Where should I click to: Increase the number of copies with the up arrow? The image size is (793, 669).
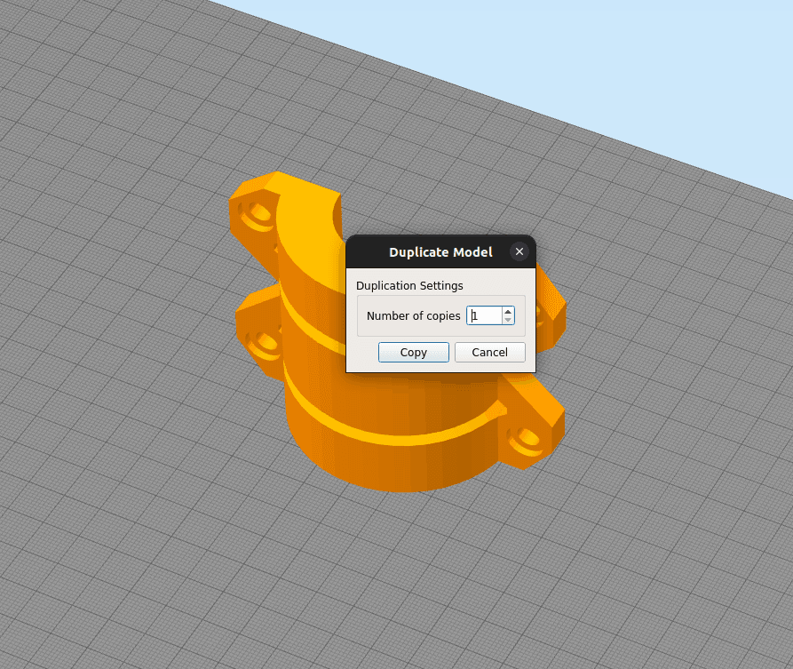point(508,311)
